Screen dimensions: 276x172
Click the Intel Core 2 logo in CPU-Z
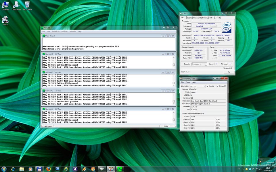click(227, 28)
